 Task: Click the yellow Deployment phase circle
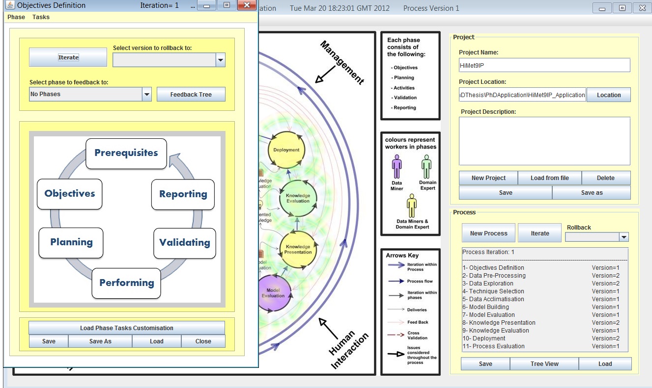tap(286, 150)
